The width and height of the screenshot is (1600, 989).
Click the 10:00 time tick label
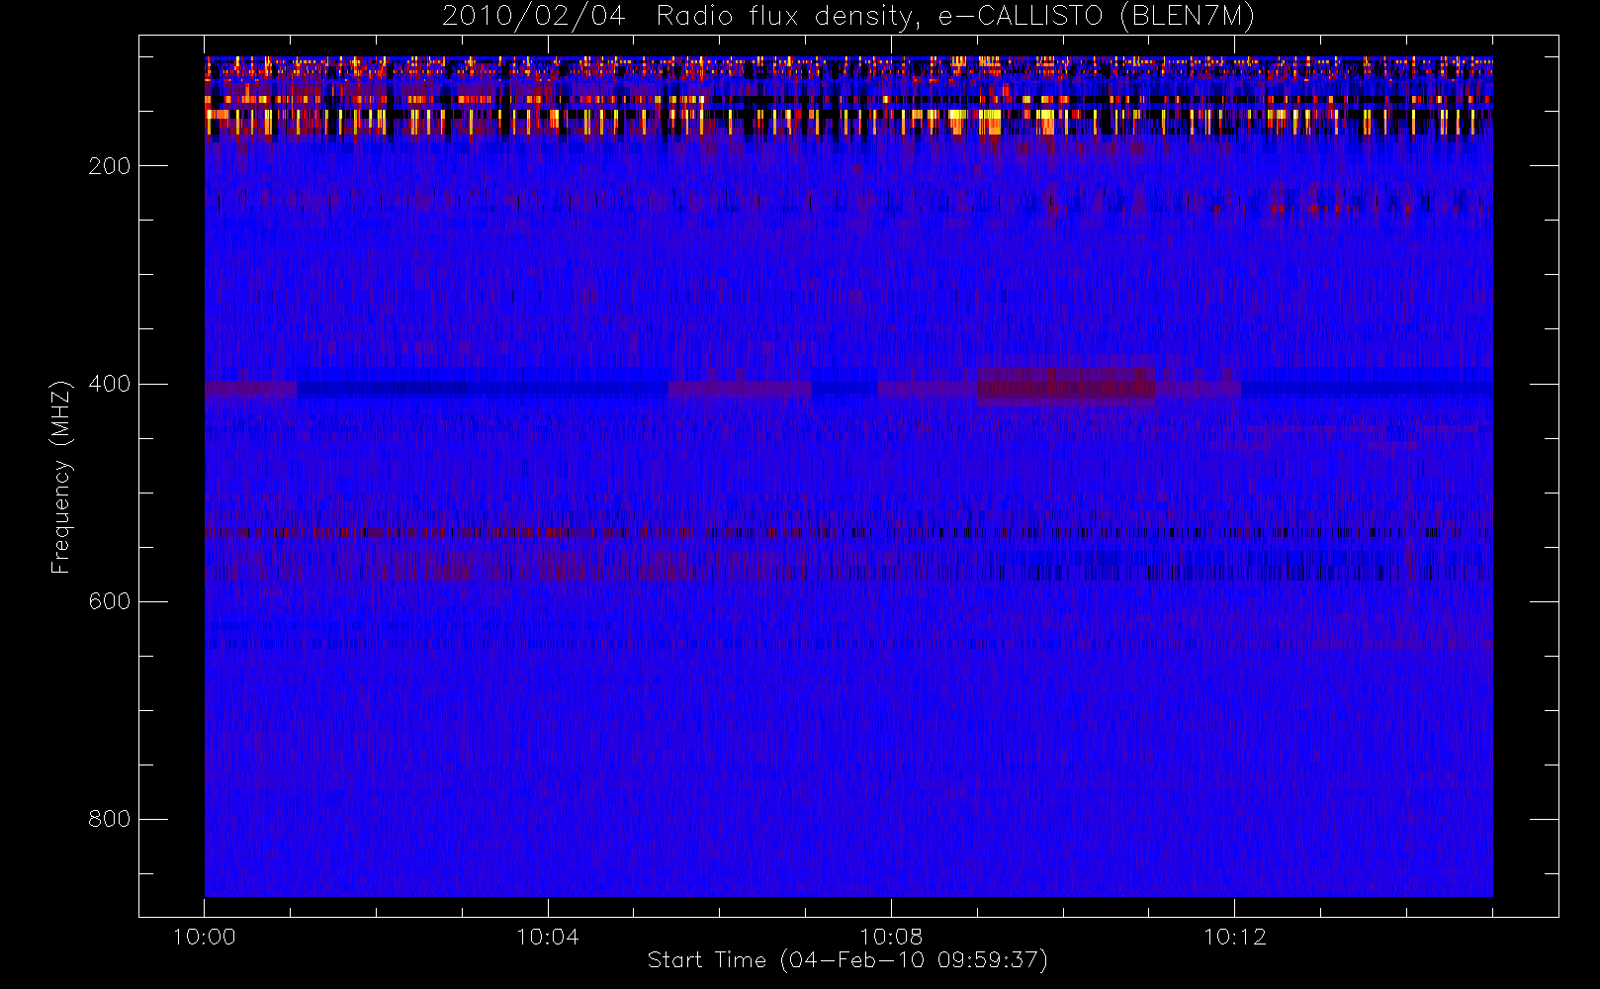tap(205, 937)
